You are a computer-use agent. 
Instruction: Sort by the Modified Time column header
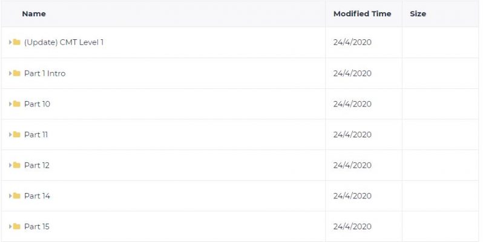[x=362, y=13]
